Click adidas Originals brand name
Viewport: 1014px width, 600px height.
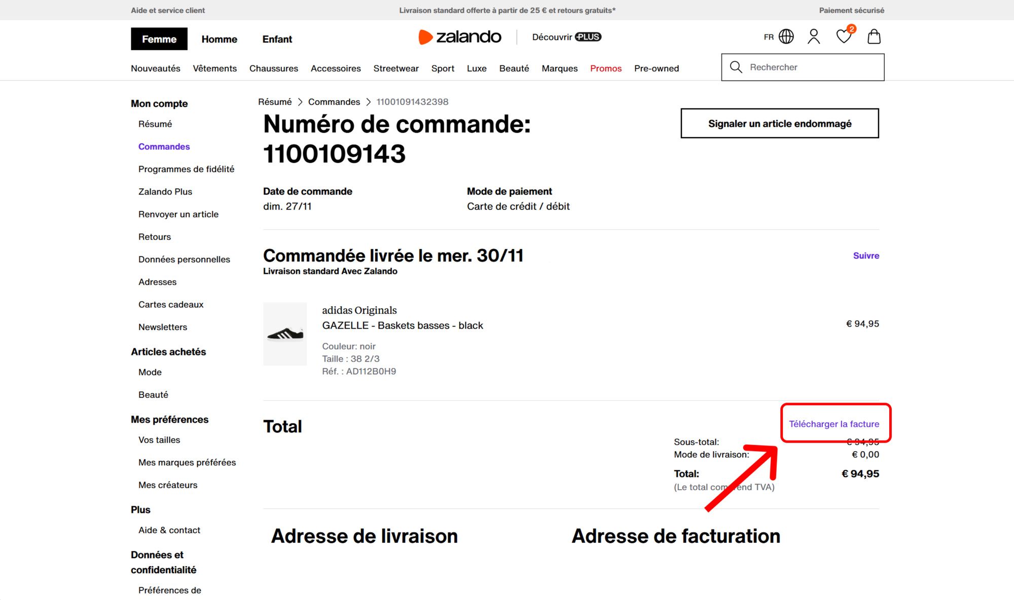pos(359,310)
